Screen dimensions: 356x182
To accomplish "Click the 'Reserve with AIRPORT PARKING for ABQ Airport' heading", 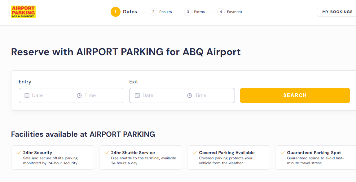I will click(126, 52).
